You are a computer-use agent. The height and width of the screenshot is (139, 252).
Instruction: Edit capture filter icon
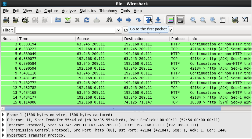(235, 20)
